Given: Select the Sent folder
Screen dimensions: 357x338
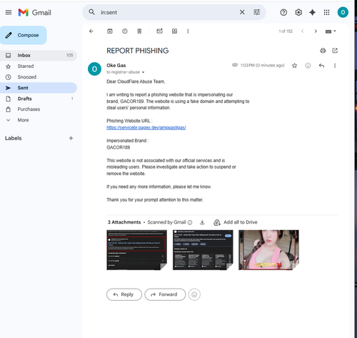Looking at the screenshot, I should (39, 88).
